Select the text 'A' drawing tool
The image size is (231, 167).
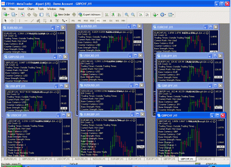[51, 21]
